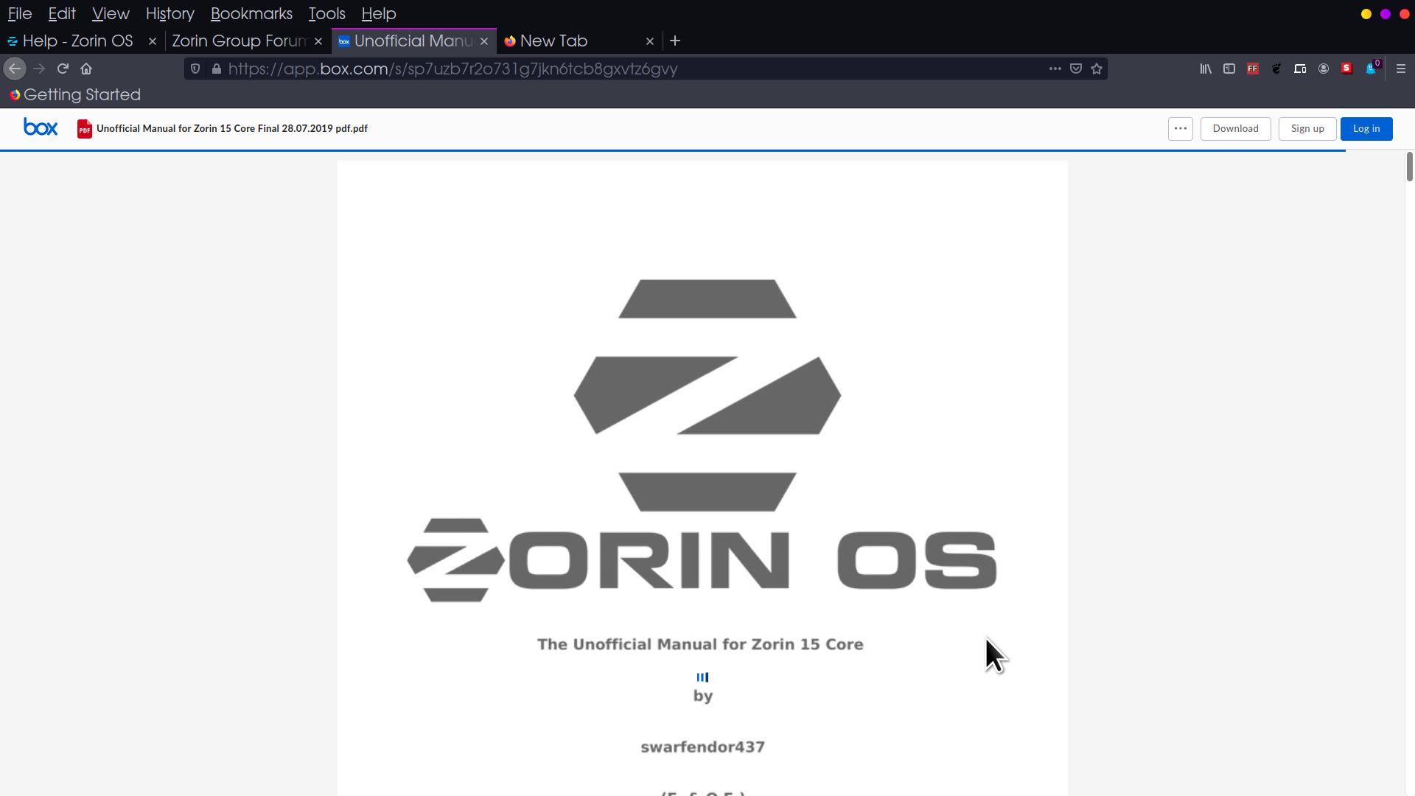Image resolution: width=1415 pixels, height=796 pixels.
Task: Click the page vertical scrollbar thumb
Action: [x=1409, y=166]
